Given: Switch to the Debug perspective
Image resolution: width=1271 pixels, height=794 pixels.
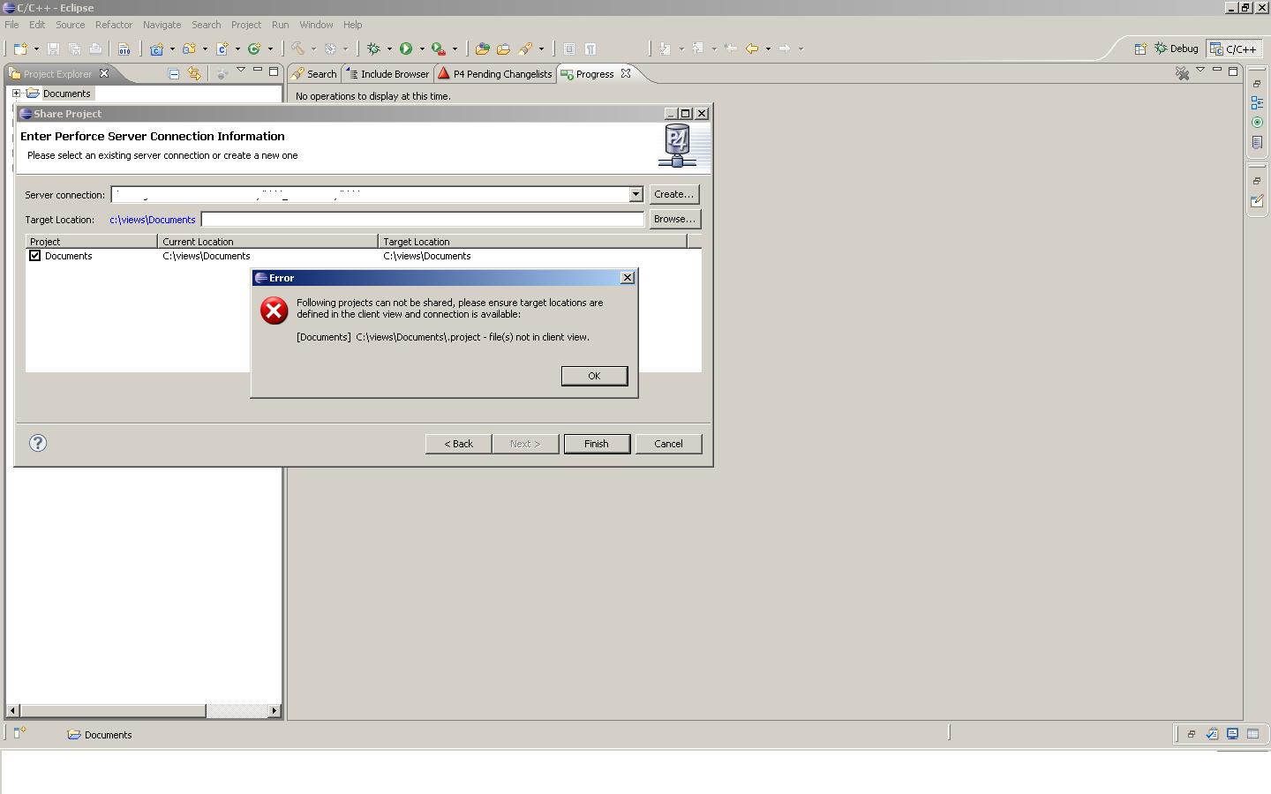Looking at the screenshot, I should coord(1177,49).
